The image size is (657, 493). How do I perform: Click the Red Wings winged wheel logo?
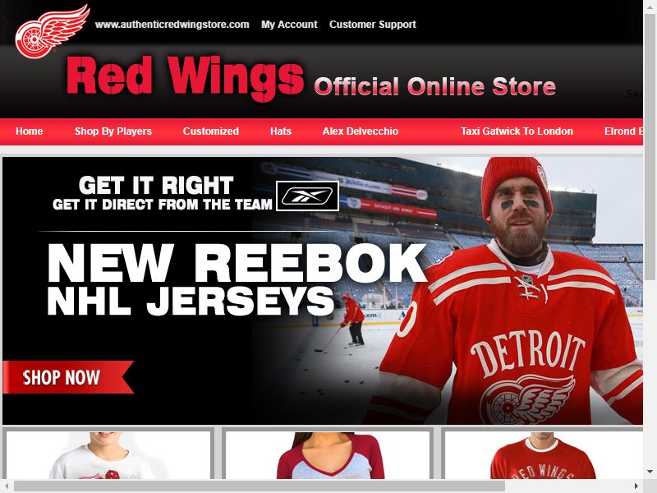(x=53, y=31)
